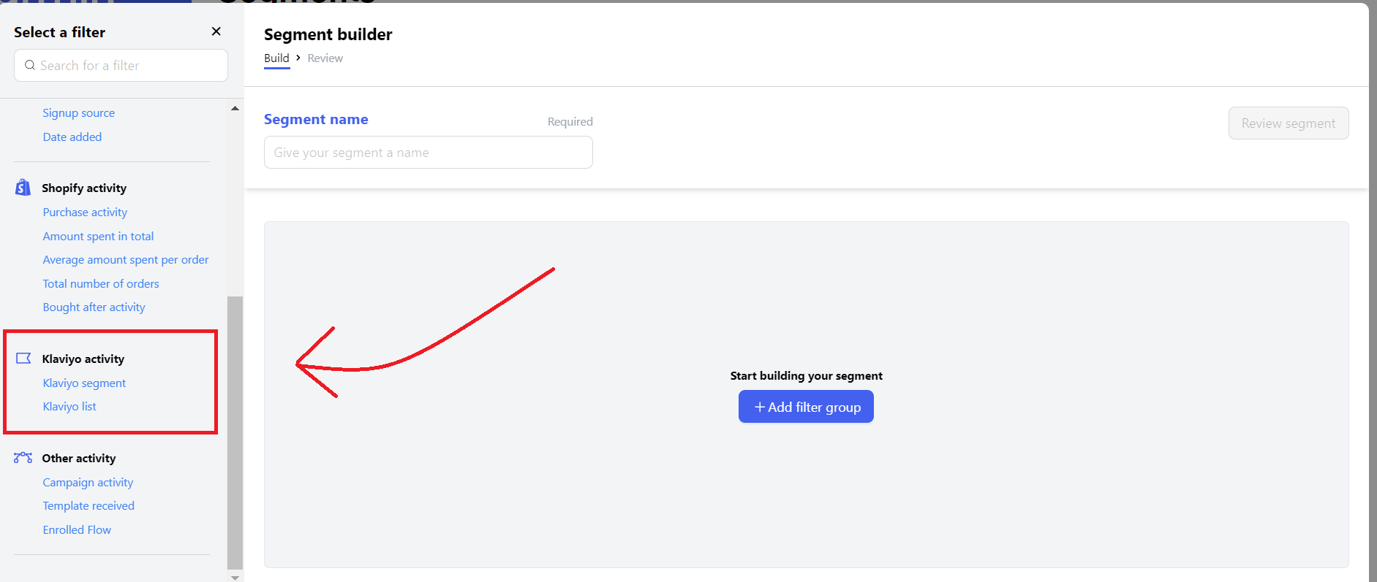
Task: Click the Shopify bag icon
Action: (23, 188)
